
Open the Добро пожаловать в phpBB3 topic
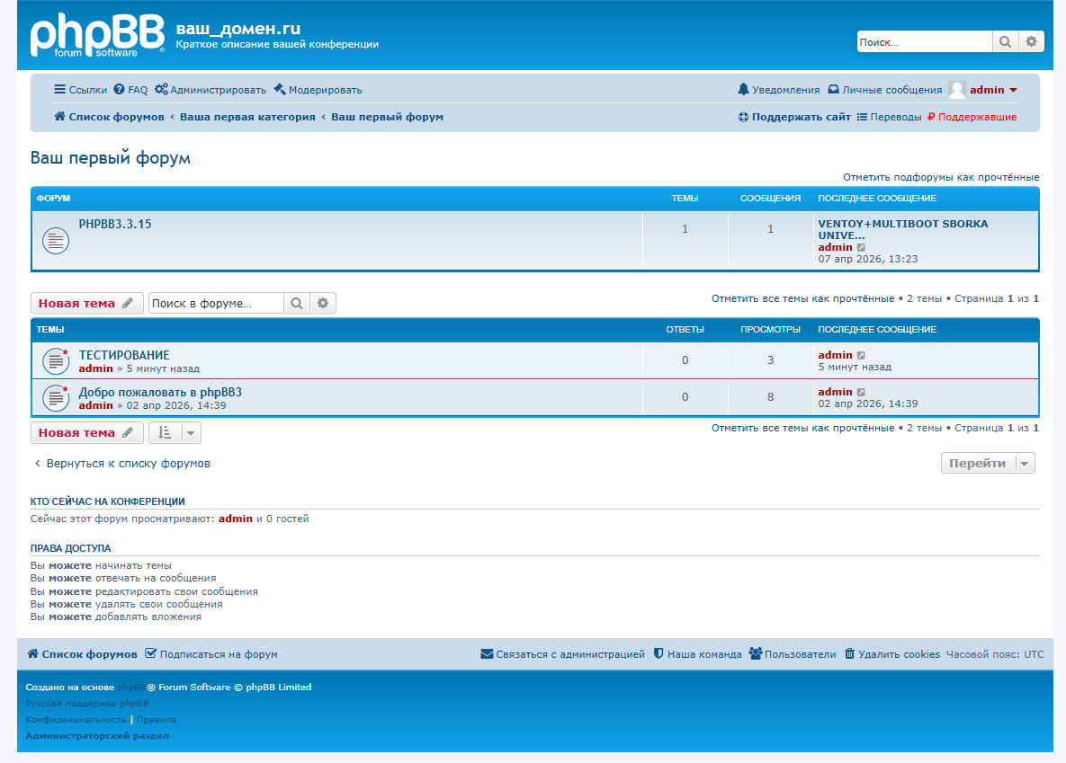coord(160,392)
